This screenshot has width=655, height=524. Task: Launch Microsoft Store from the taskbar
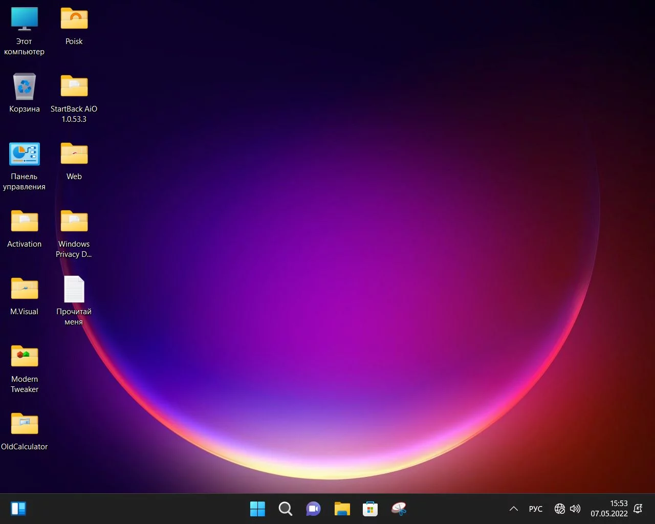370,509
